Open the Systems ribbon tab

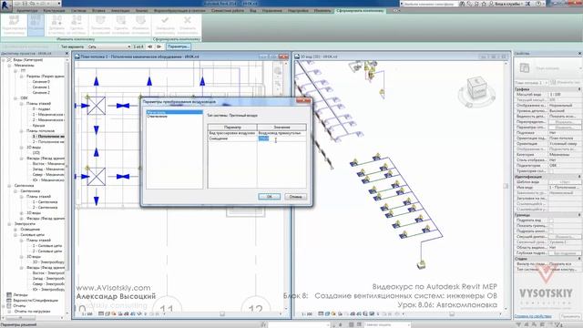[x=78, y=11]
